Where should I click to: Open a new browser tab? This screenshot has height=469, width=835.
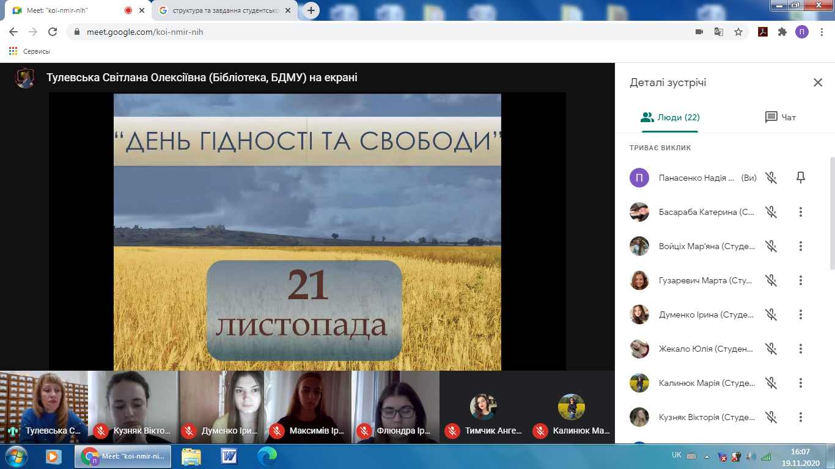(x=311, y=10)
